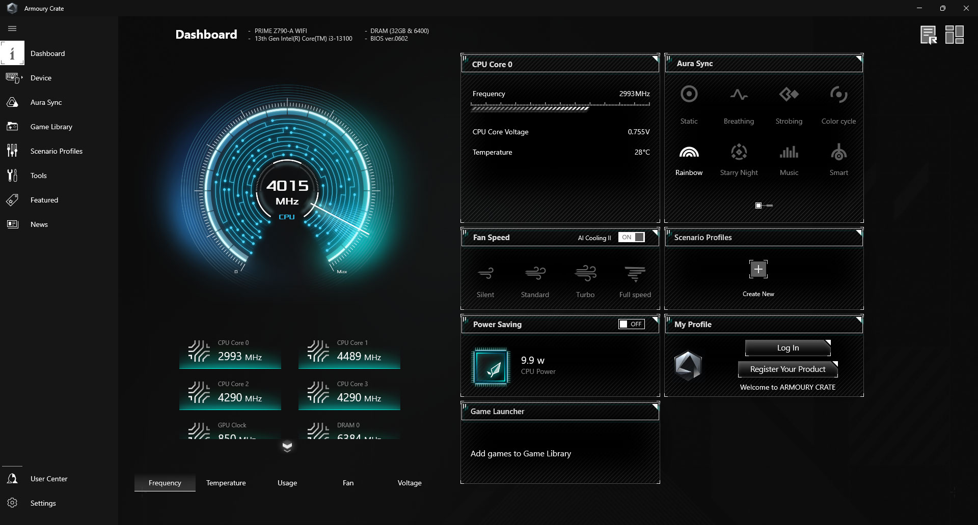Image resolution: width=978 pixels, height=525 pixels.
Task: Click Create New scenario profile
Action: (757, 269)
